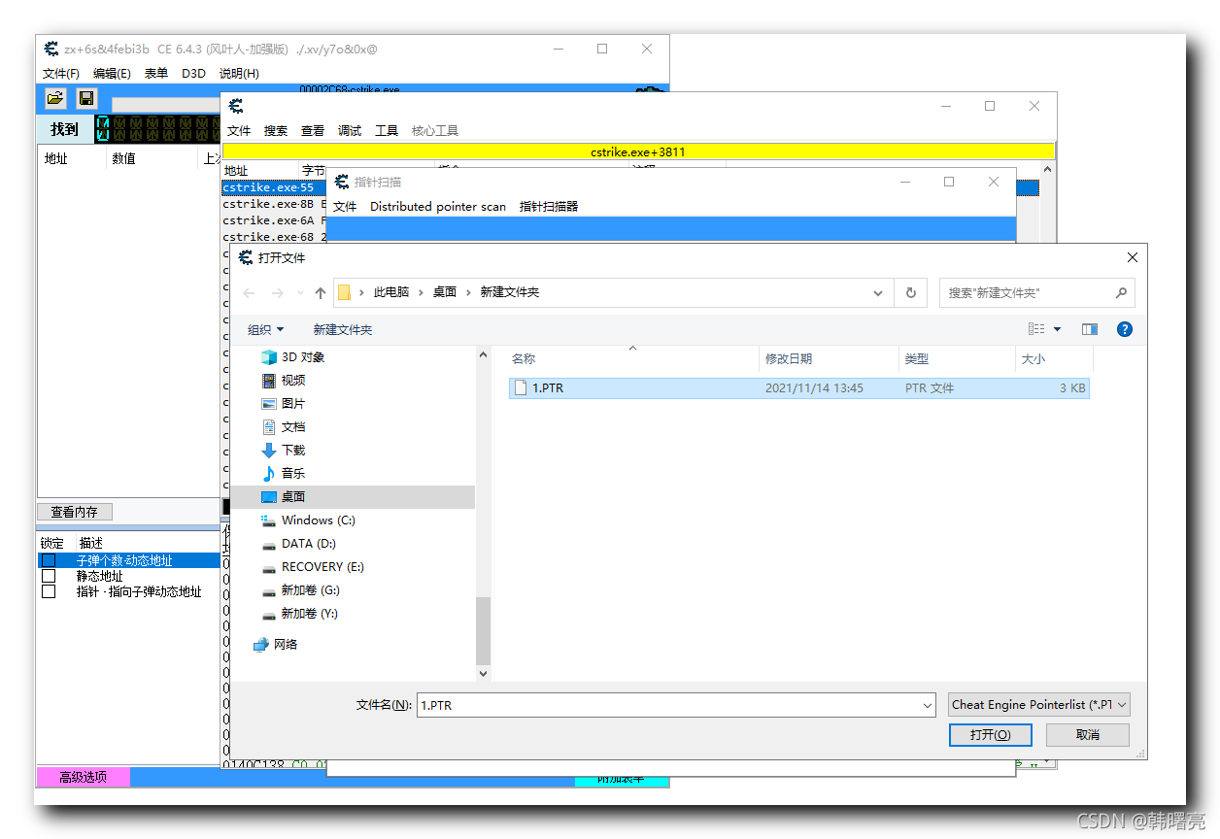Click the 高级选项 button
The height and width of the screenshot is (839, 1220).
click(x=83, y=777)
